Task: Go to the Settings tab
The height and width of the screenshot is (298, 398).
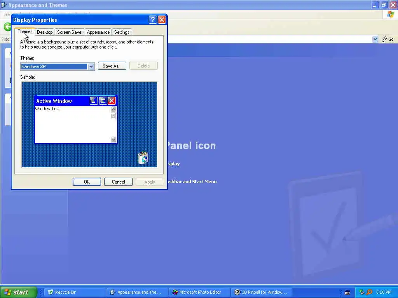Action: (x=122, y=32)
